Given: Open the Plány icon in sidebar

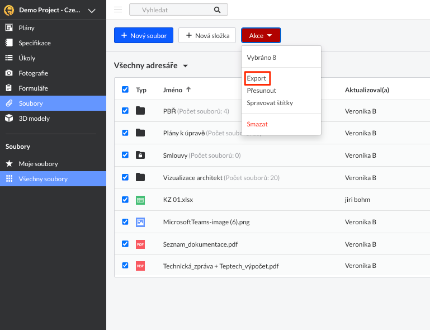Looking at the screenshot, I should coord(9,28).
